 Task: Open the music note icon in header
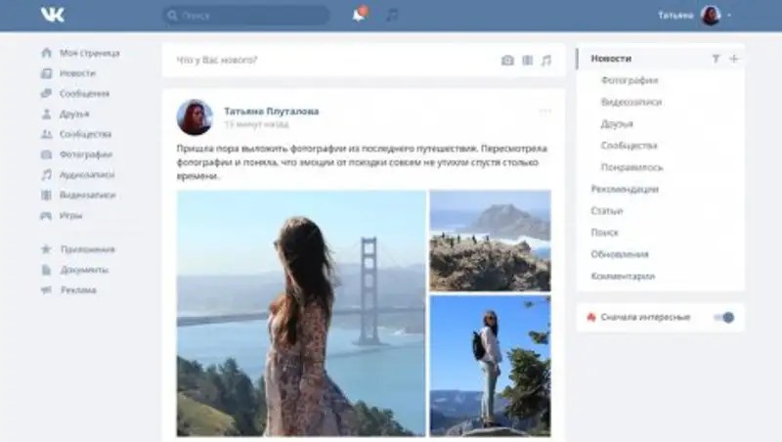tap(392, 15)
